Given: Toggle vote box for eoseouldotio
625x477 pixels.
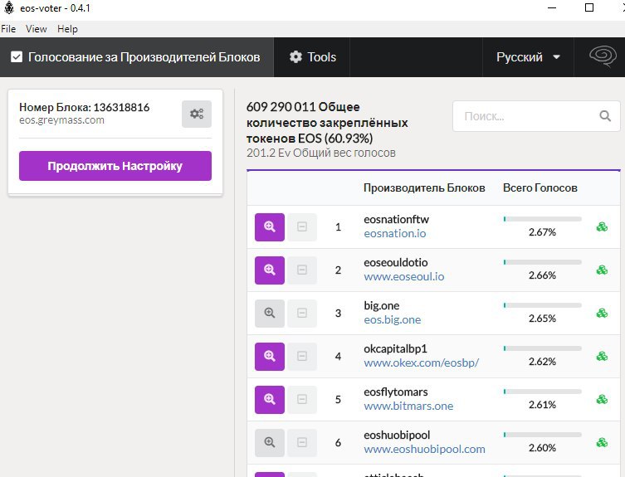Looking at the screenshot, I should coord(302,270).
